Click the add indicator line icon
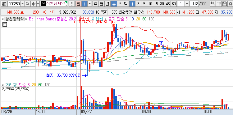The image size is (233, 115). [219, 4]
